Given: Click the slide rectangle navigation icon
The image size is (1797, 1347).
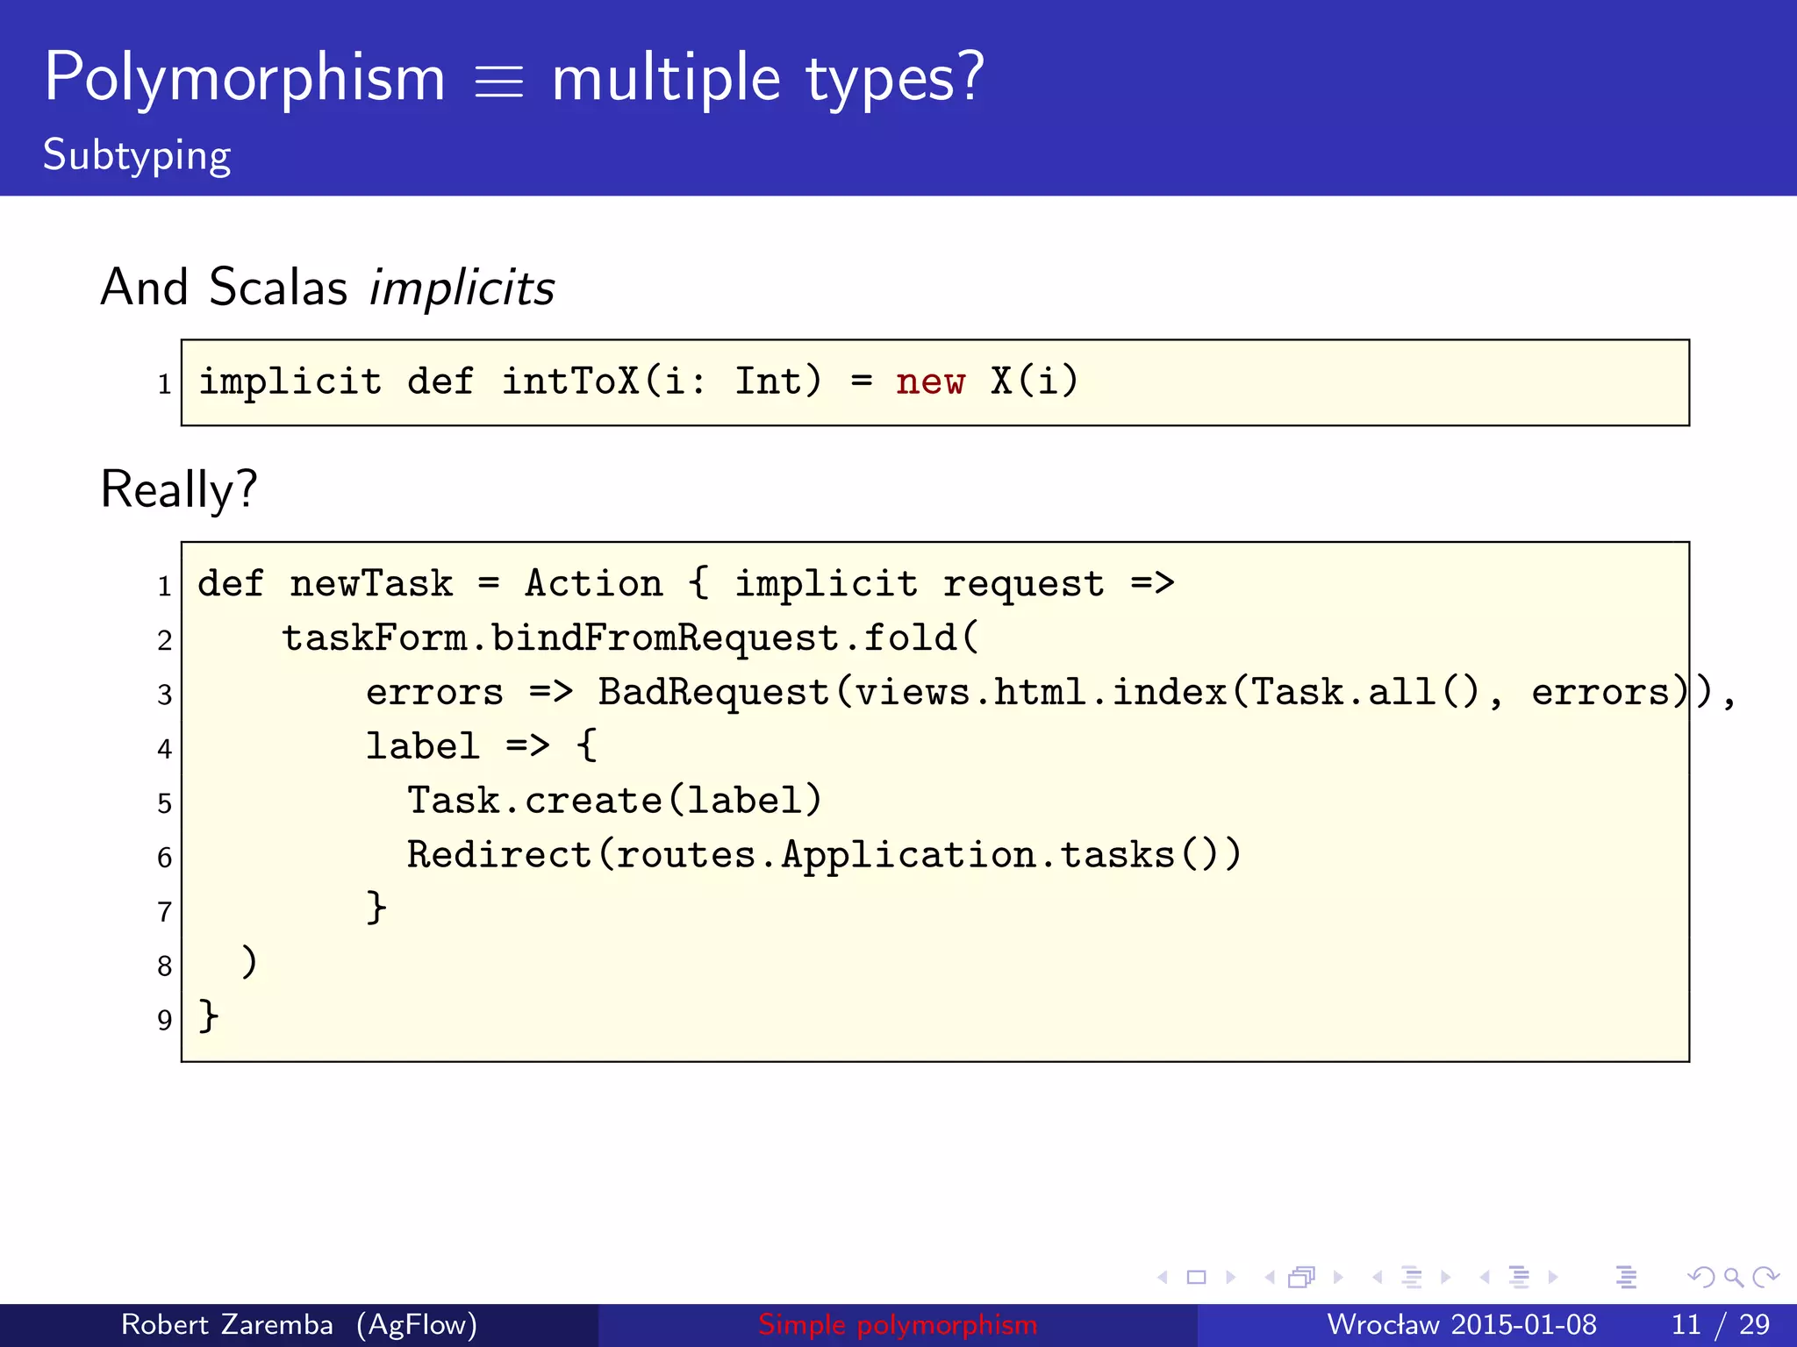Looking at the screenshot, I should point(1197,1278).
